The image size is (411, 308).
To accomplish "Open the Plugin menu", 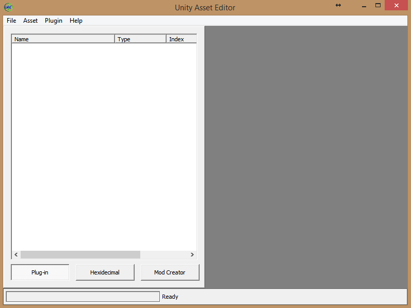I will [54, 21].
